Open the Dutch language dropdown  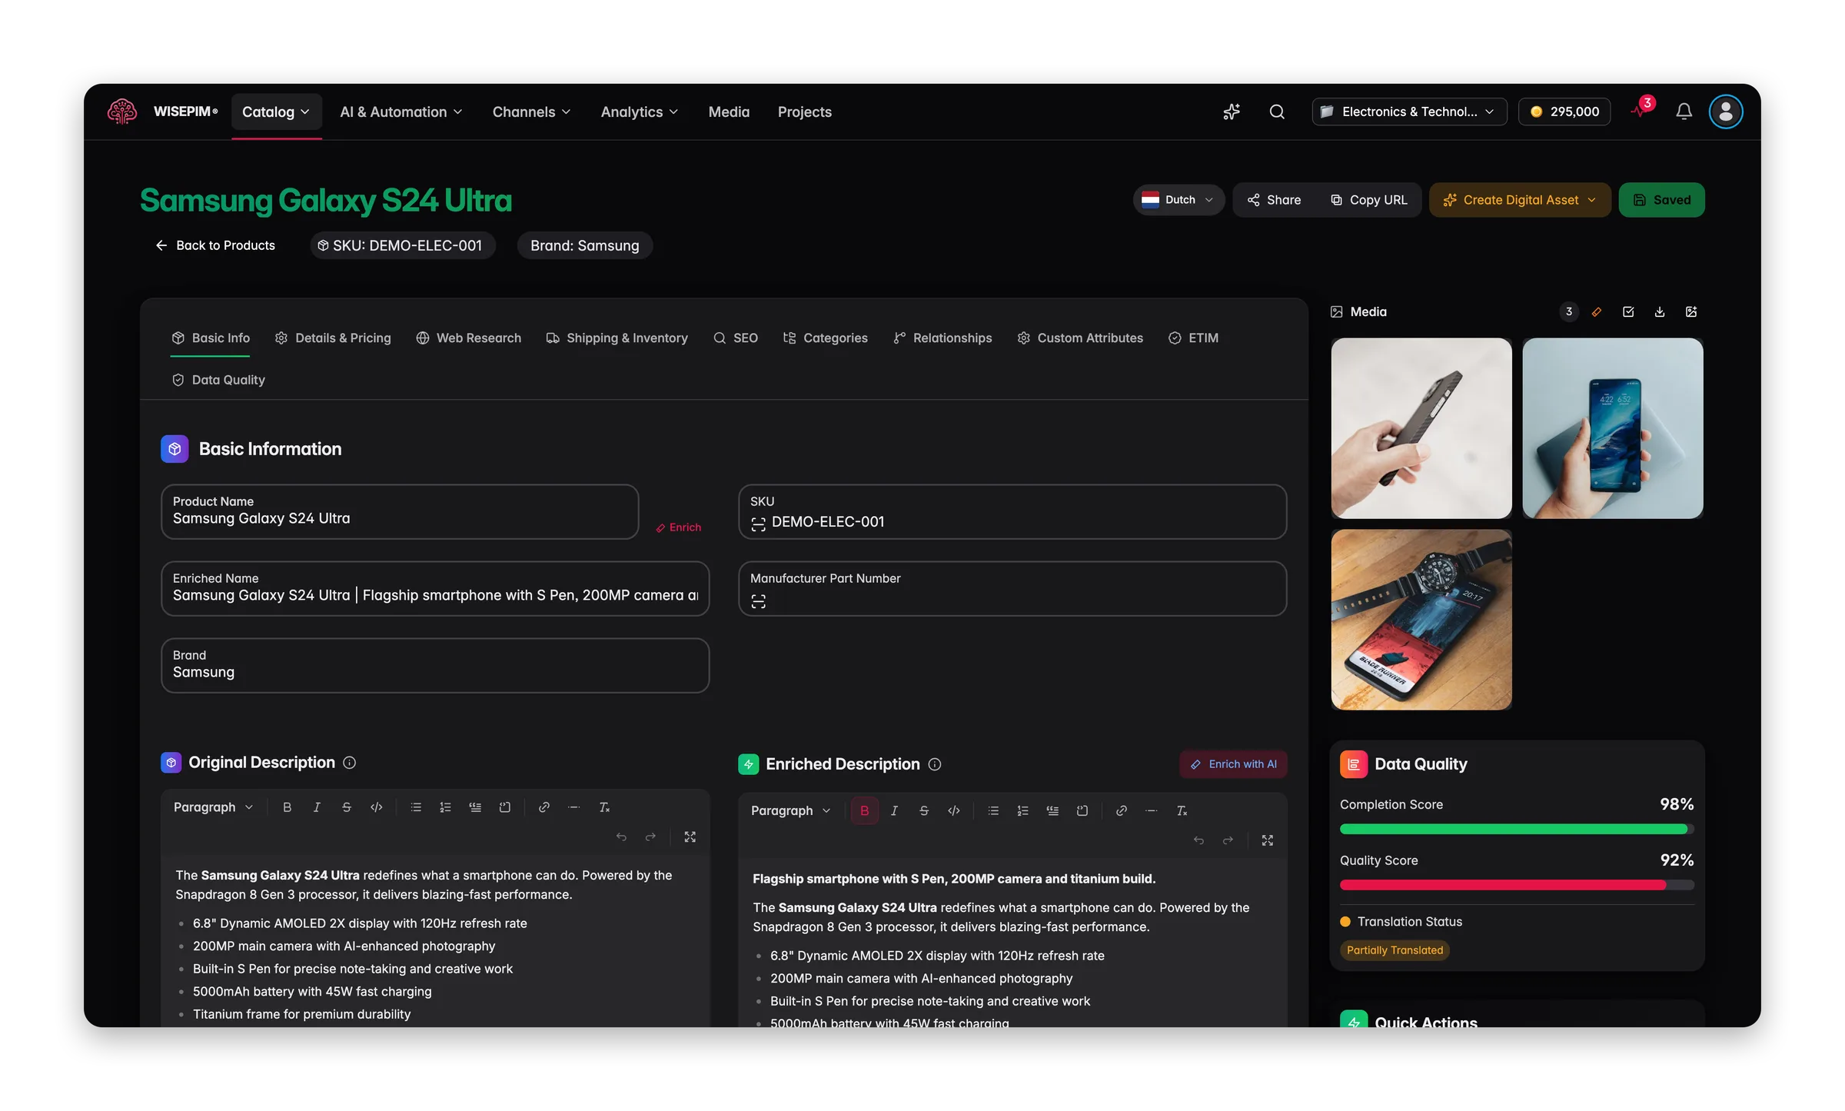click(x=1178, y=200)
